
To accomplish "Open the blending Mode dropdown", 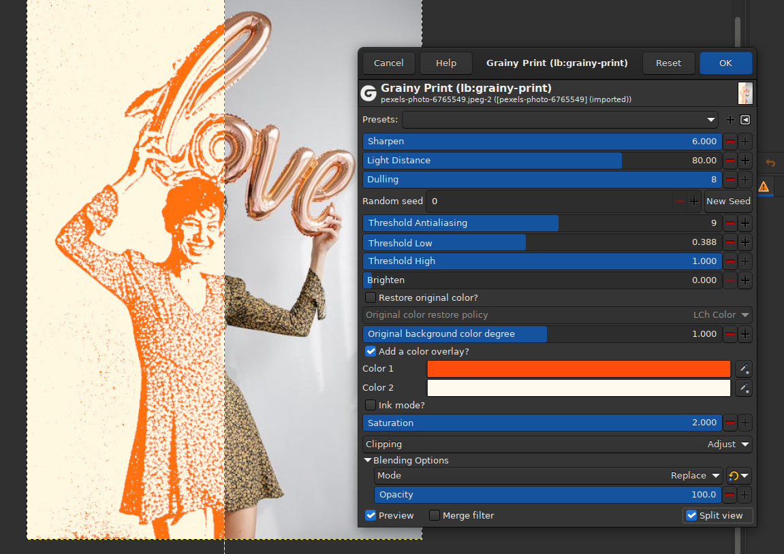I will tap(548, 476).
